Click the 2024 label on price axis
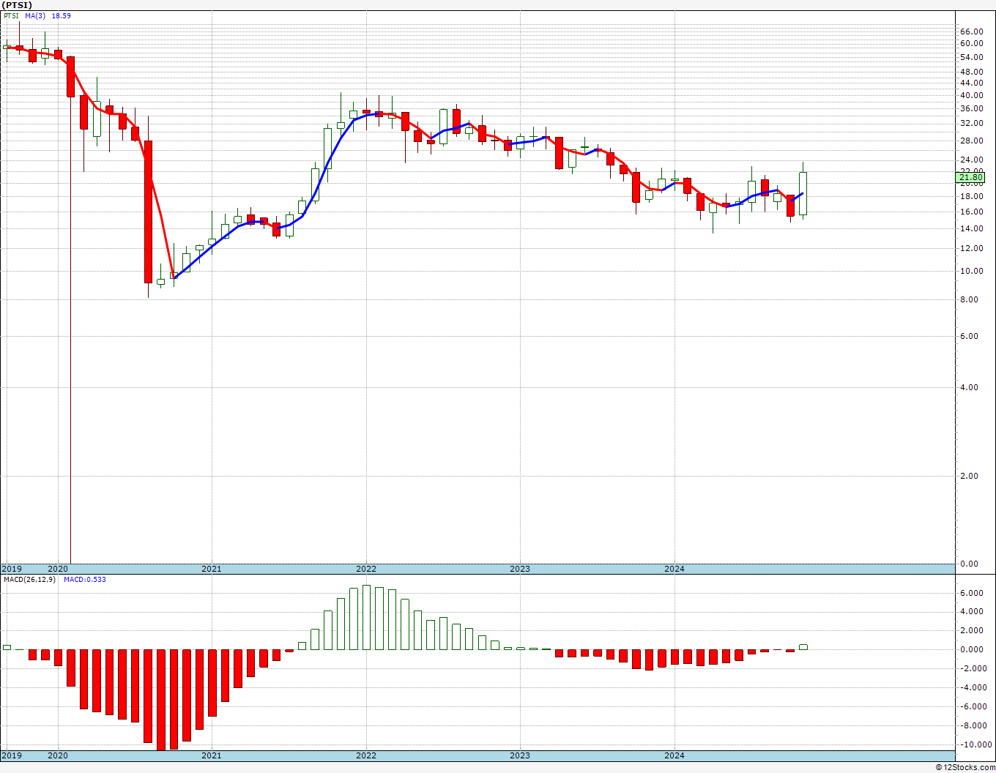This screenshot has height=773, width=996. (674, 569)
